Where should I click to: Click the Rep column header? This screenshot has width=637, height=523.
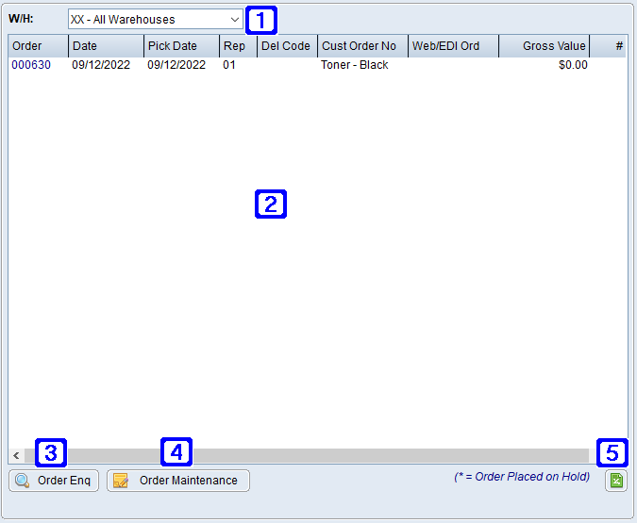tap(237, 46)
